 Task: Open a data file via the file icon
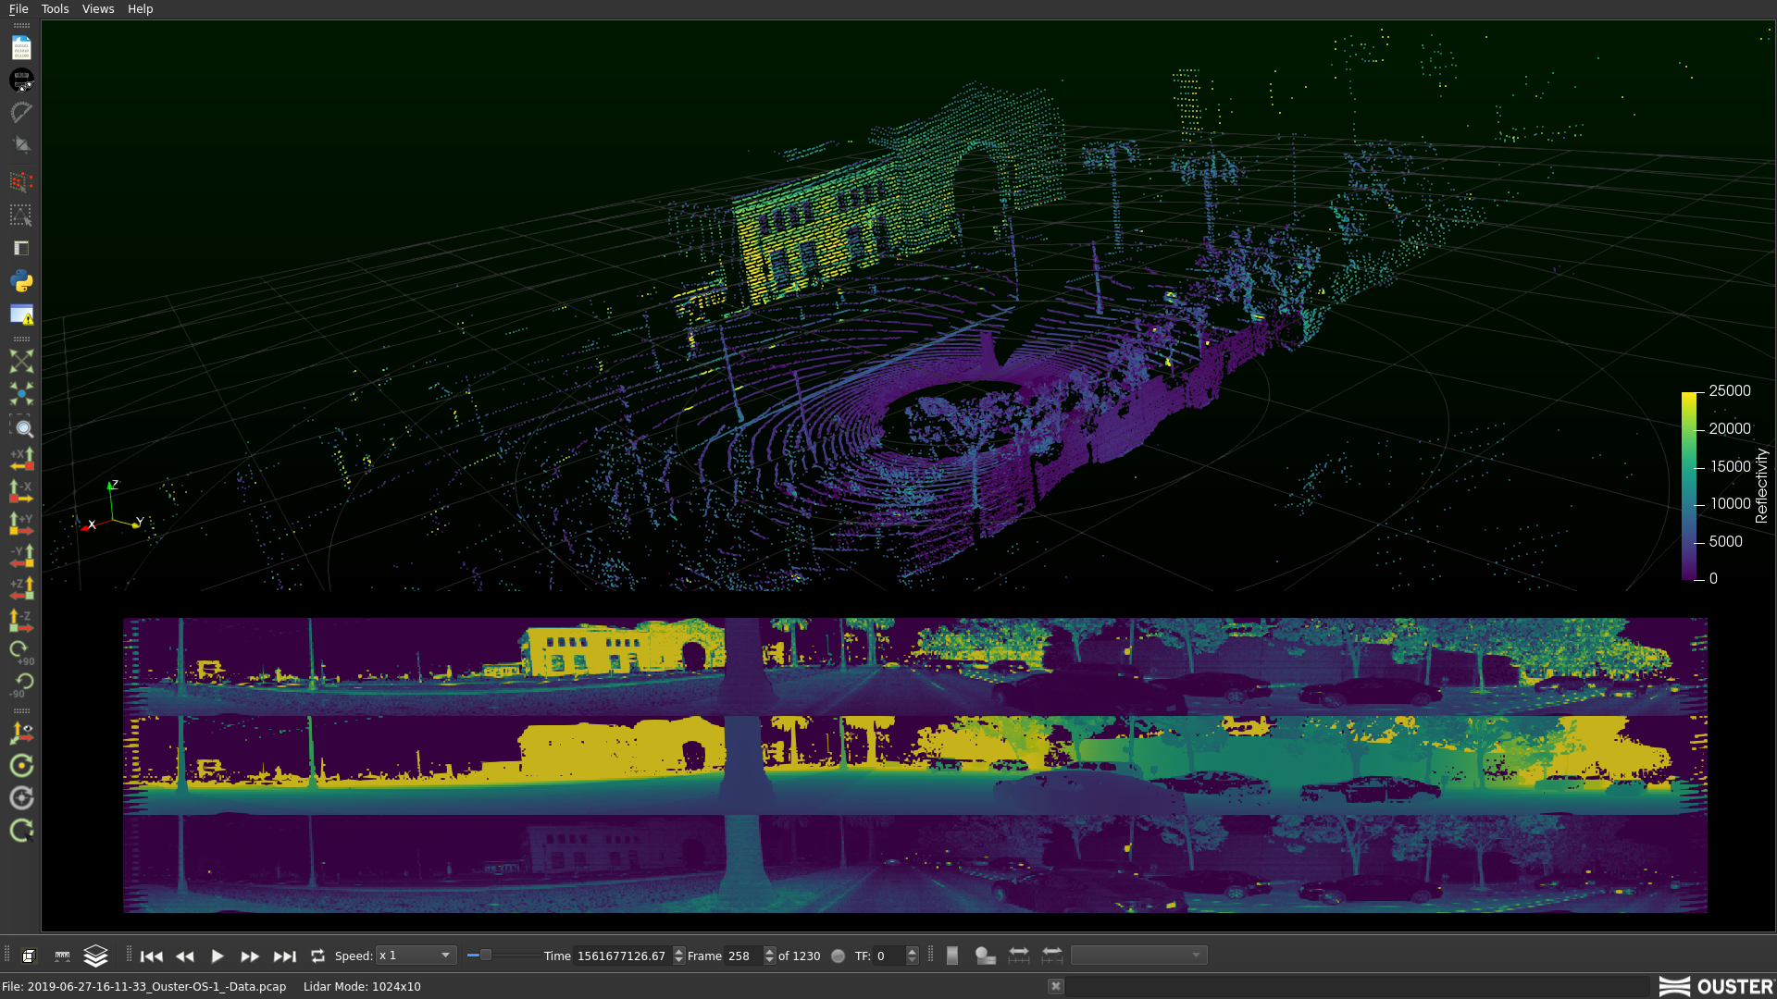(21, 48)
